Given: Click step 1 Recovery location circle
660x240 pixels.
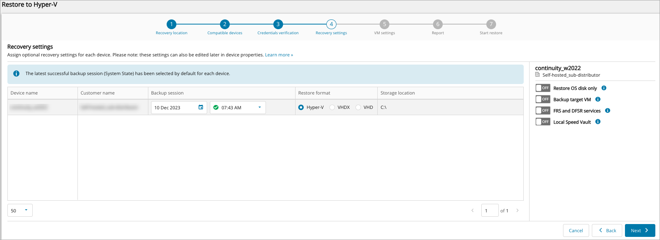Looking at the screenshot, I should 171,24.
